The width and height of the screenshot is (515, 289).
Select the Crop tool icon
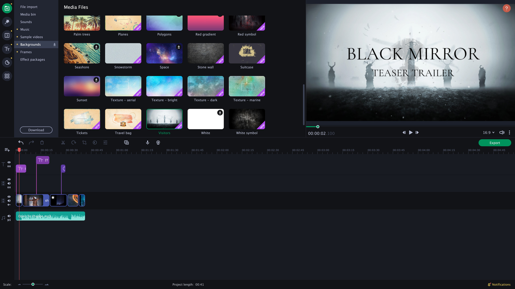(84, 143)
